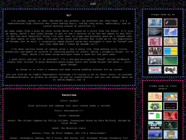Select the THIS green house stamp

(155, 115)
